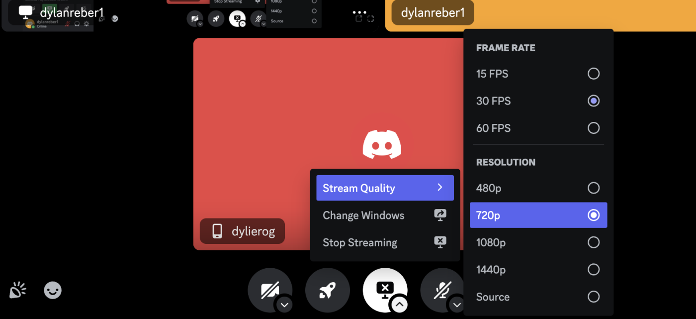Click the tiny headphones deafen icon in preview
Screen dimensions: 696x319
77,24
